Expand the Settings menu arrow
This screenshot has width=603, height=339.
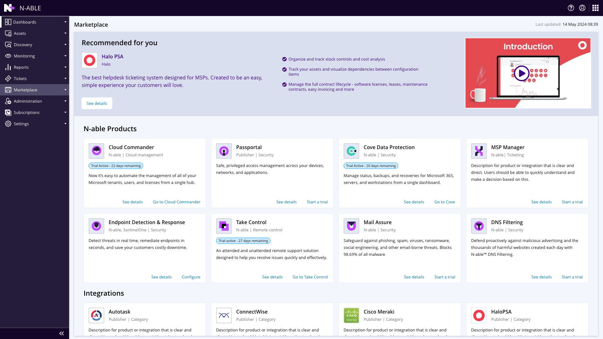[65, 124]
